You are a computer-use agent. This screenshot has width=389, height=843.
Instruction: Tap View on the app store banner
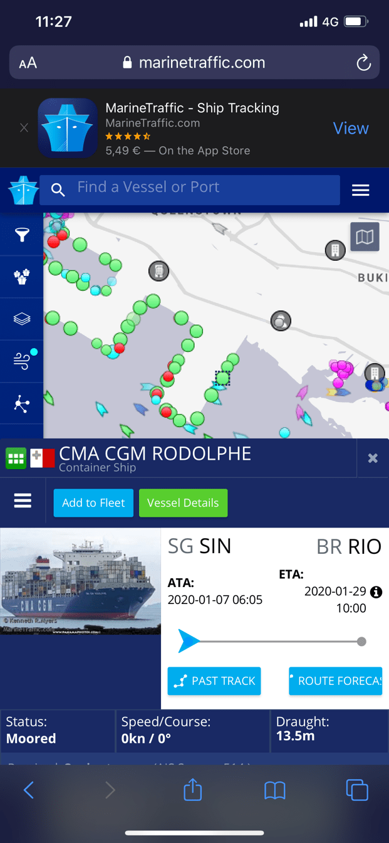click(x=351, y=128)
